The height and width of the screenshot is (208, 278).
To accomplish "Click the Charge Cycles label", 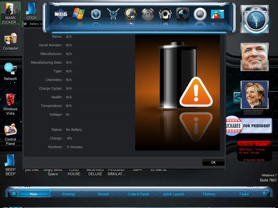I will point(50,89).
